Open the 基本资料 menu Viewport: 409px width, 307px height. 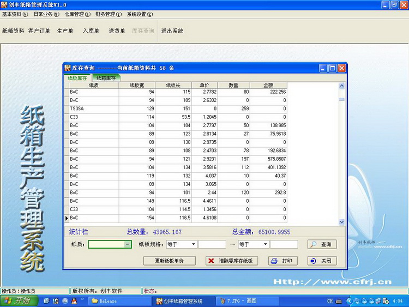[15, 14]
